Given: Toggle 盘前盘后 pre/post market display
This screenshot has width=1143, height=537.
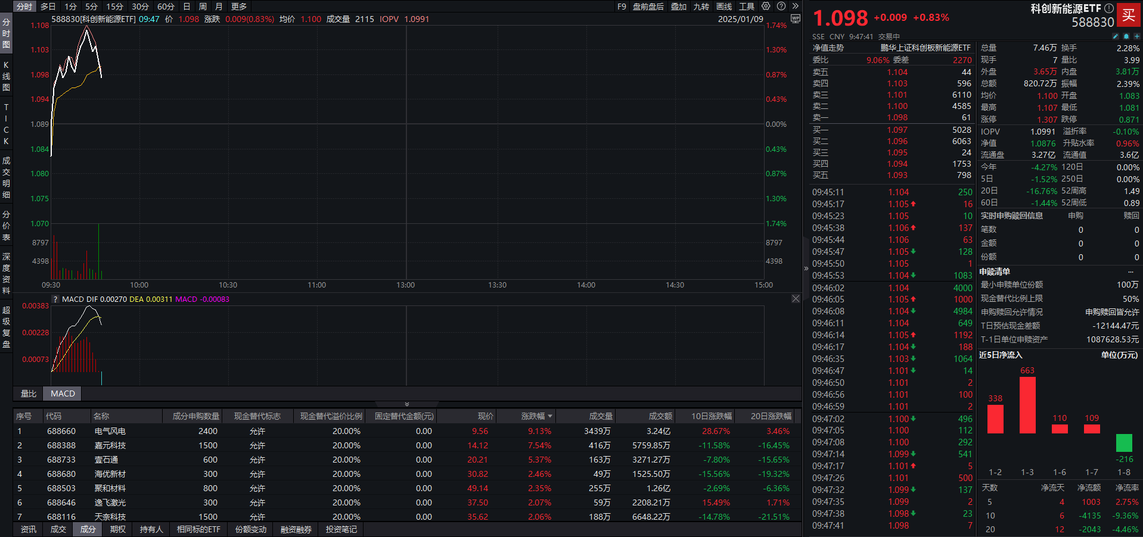Looking at the screenshot, I should [x=648, y=7].
